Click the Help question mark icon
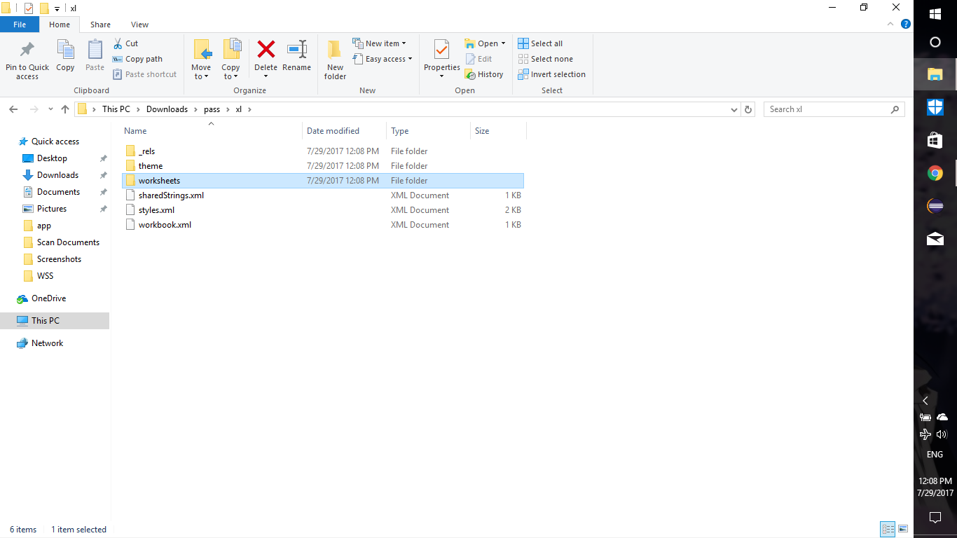The height and width of the screenshot is (538, 957). [905, 25]
